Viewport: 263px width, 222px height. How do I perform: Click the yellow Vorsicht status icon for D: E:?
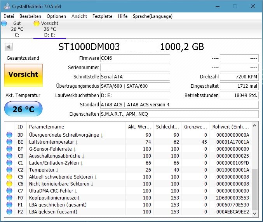point(37,23)
